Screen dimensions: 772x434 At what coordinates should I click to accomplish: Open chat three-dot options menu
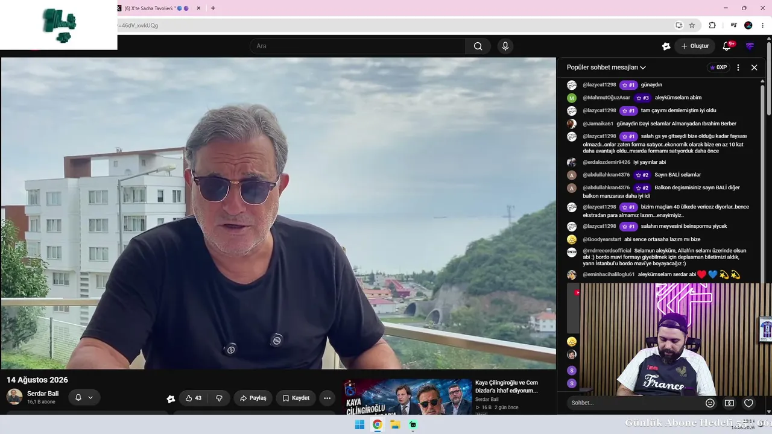coord(738,68)
